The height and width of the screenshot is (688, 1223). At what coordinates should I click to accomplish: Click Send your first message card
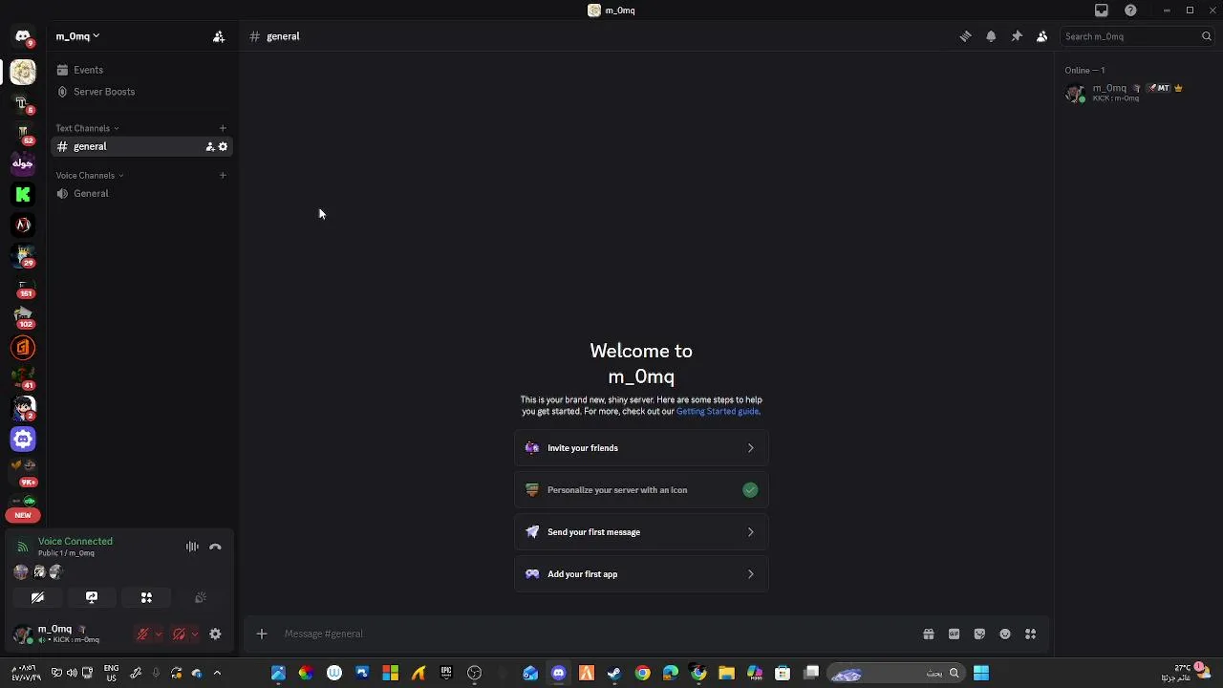click(x=641, y=532)
